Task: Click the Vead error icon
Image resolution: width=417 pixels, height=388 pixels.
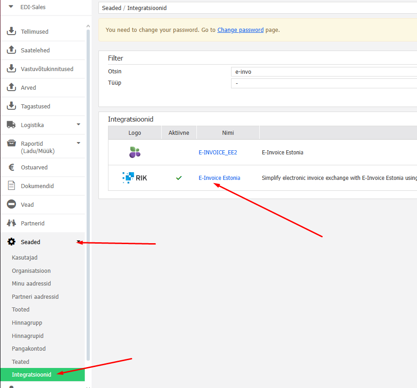Action: 12,204
